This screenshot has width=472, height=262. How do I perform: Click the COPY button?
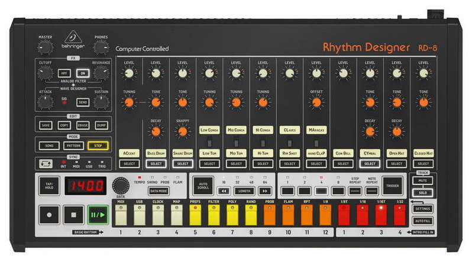coord(64,125)
